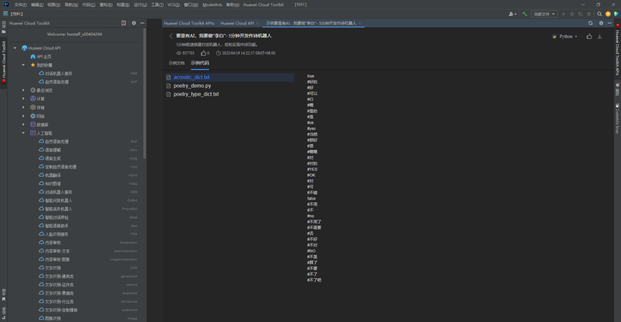Image resolution: width=621 pixels, height=322 pixels.
Task: Click the Run triangle in the toolbar
Action: [x=564, y=14]
